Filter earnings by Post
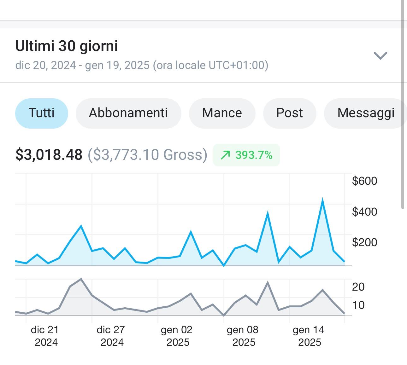This screenshot has width=407, height=365. (x=289, y=113)
